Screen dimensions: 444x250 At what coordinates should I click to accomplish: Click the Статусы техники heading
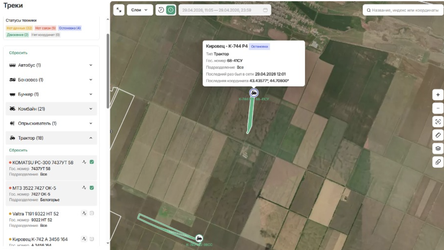click(x=21, y=20)
